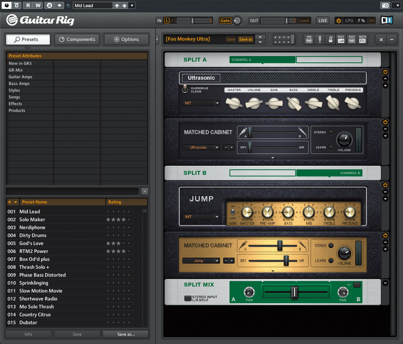
Task: Open the host preset dropdown beside Mid Lead
Action: pos(132,5)
